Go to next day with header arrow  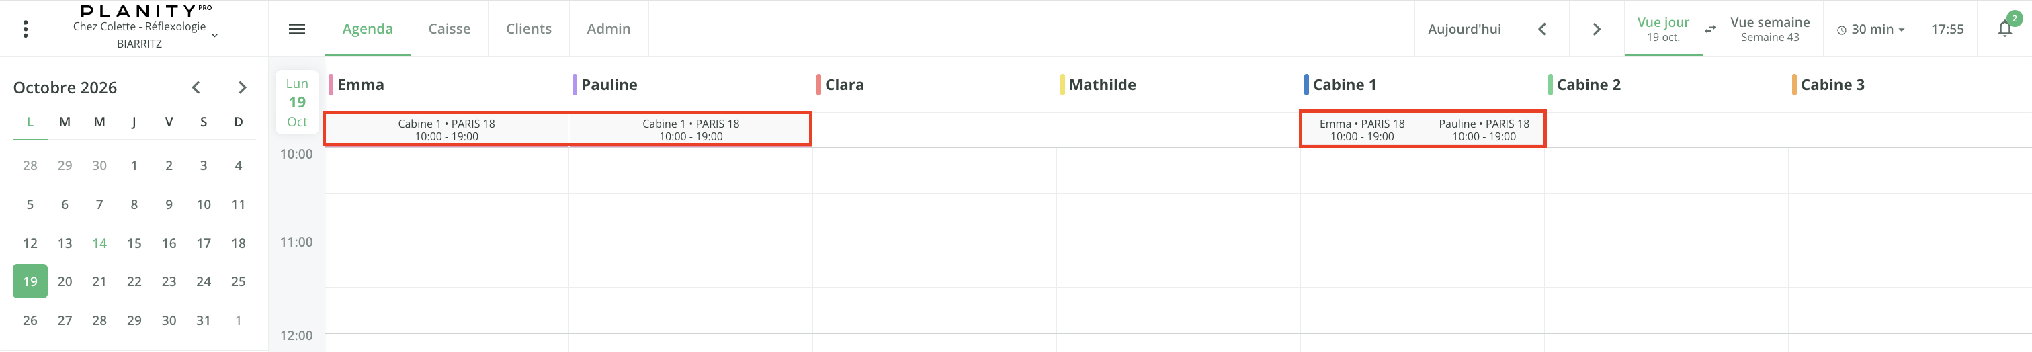tap(1596, 29)
